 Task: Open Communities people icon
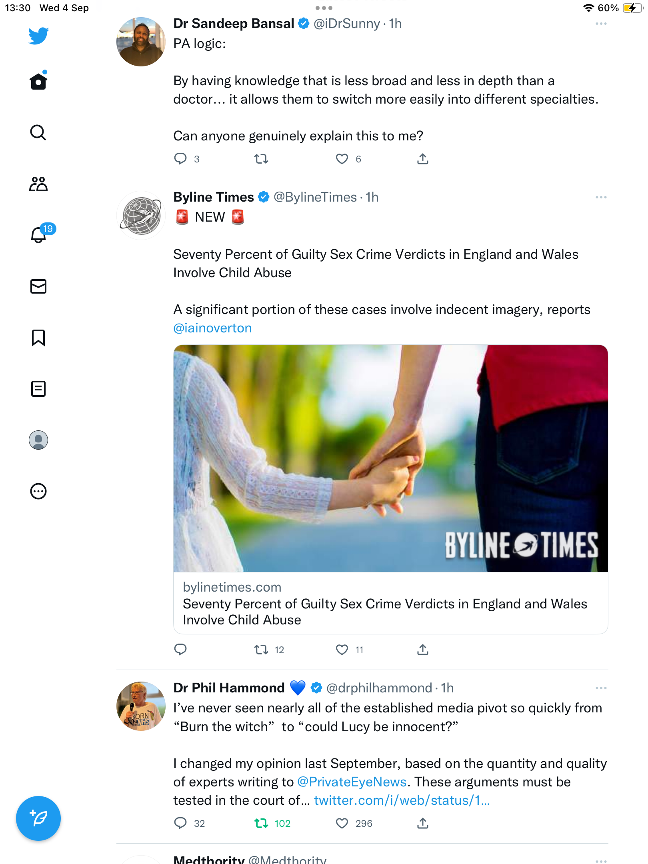(x=38, y=184)
